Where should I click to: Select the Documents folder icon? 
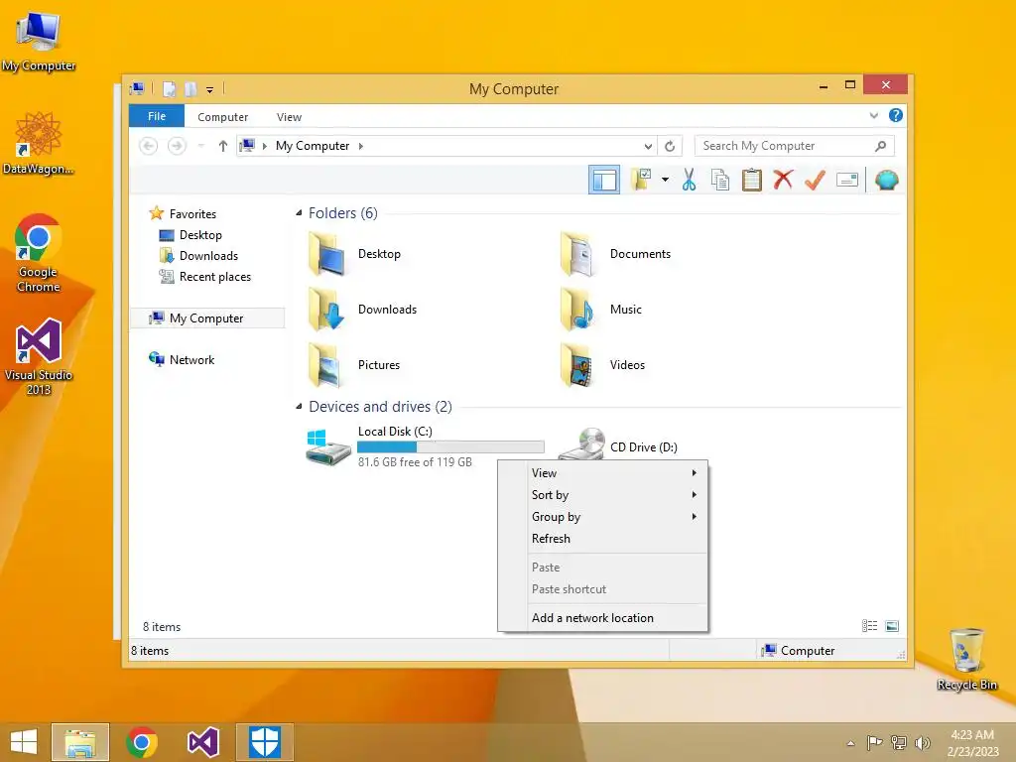click(576, 254)
